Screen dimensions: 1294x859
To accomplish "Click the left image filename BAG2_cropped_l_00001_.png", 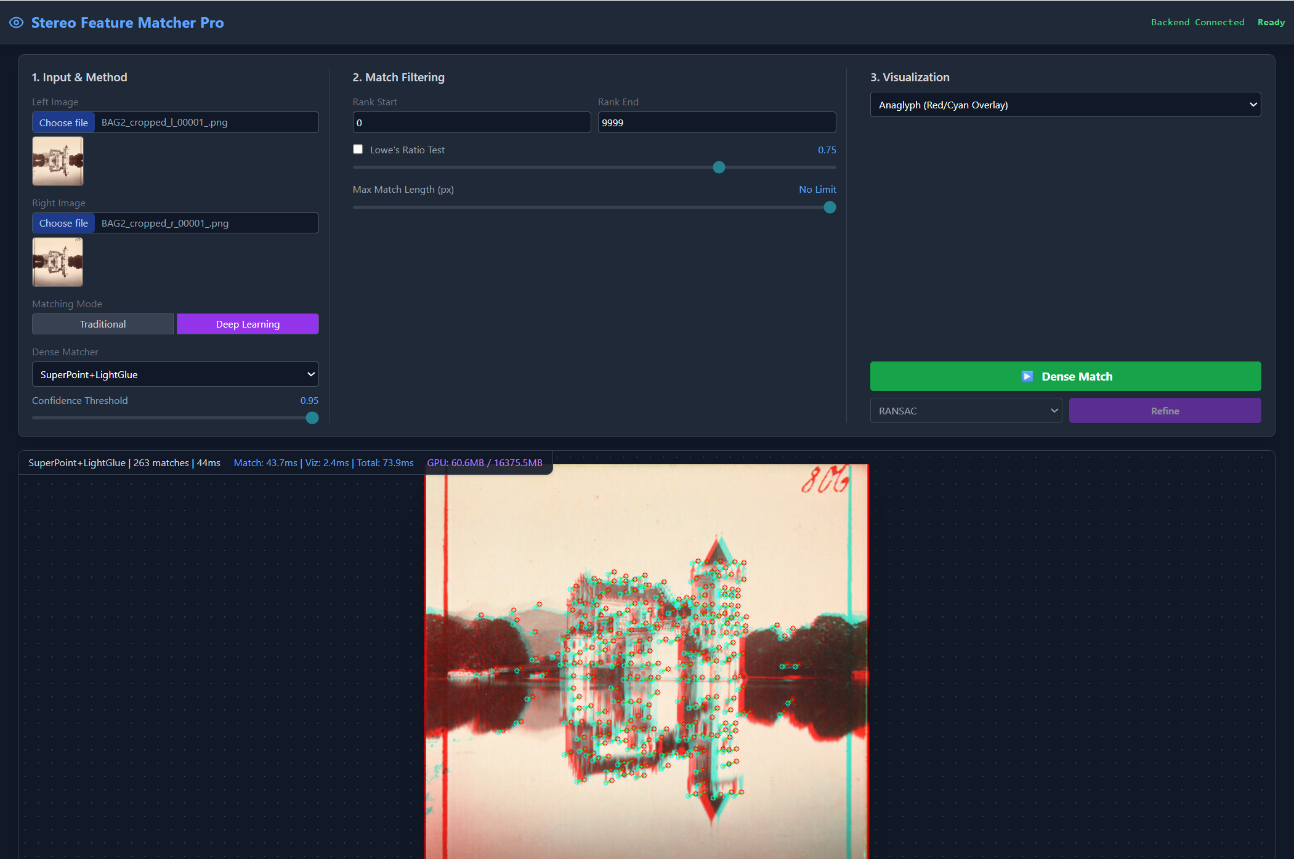I will click(x=164, y=123).
